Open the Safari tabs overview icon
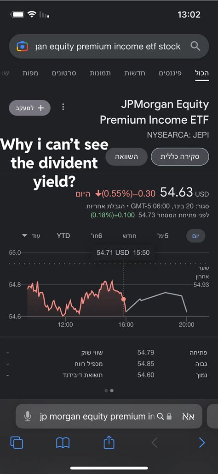 17,443
